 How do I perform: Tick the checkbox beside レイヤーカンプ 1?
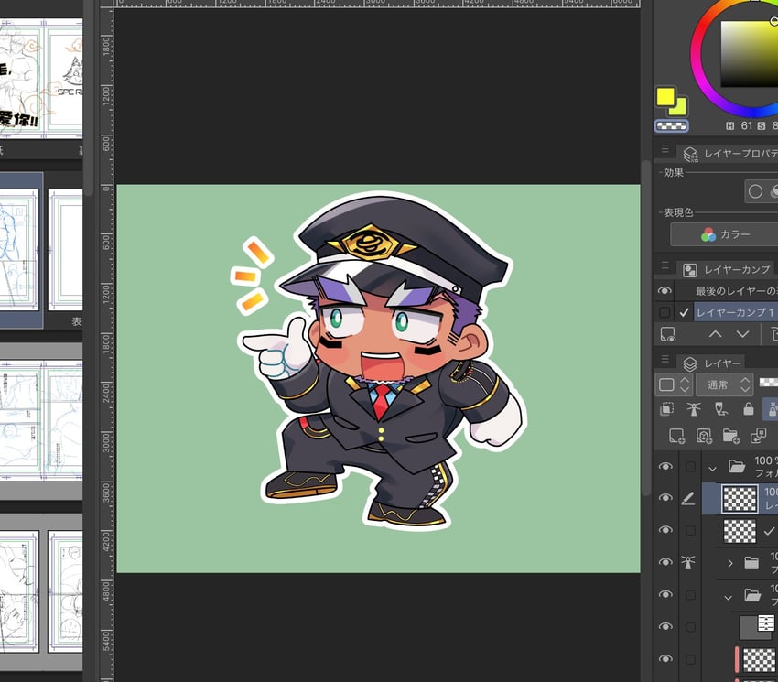pos(665,312)
